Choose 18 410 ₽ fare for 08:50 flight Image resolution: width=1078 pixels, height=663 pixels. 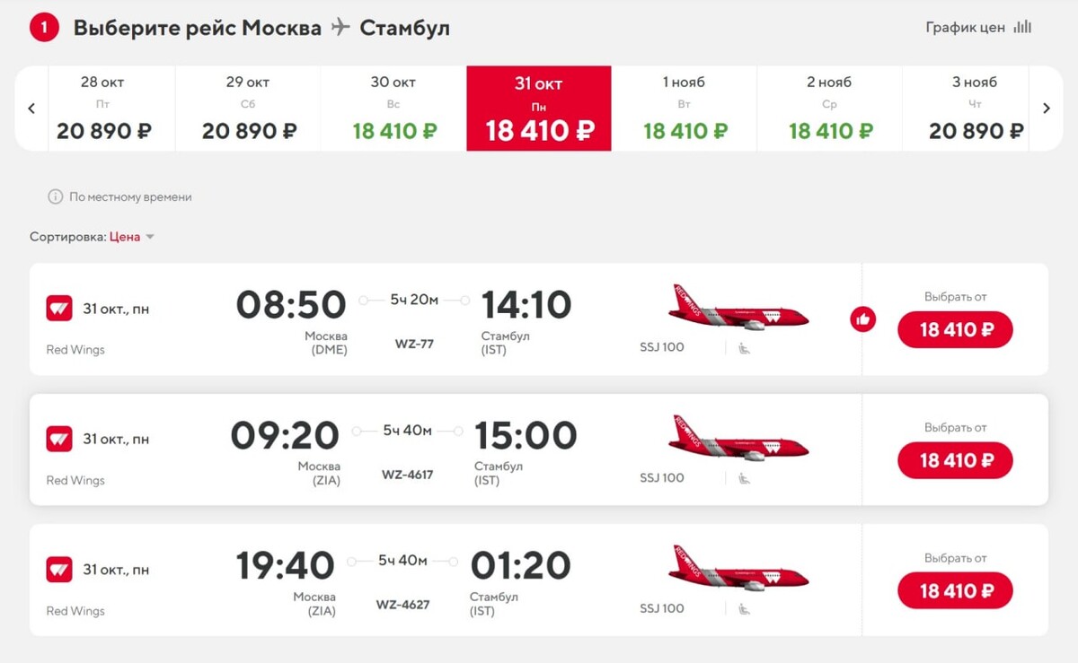[955, 329]
